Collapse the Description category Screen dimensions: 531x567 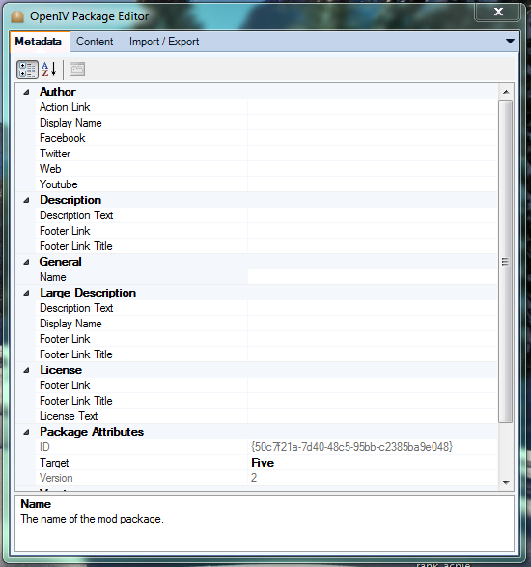tap(26, 200)
